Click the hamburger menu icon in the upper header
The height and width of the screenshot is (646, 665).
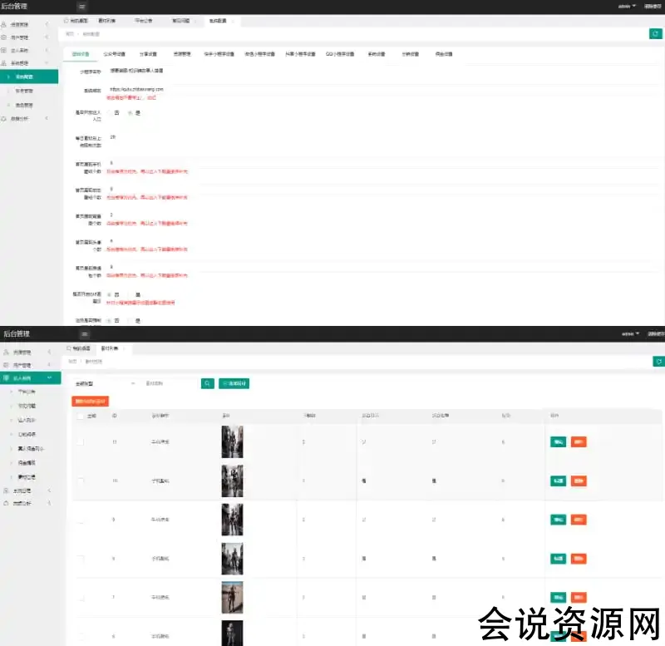click(x=81, y=7)
